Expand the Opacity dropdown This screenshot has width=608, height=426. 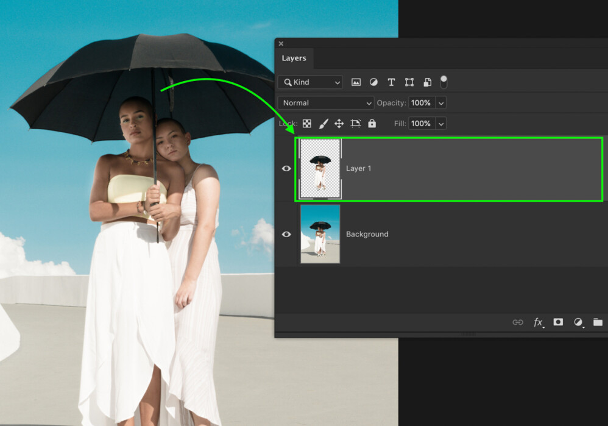coord(440,102)
